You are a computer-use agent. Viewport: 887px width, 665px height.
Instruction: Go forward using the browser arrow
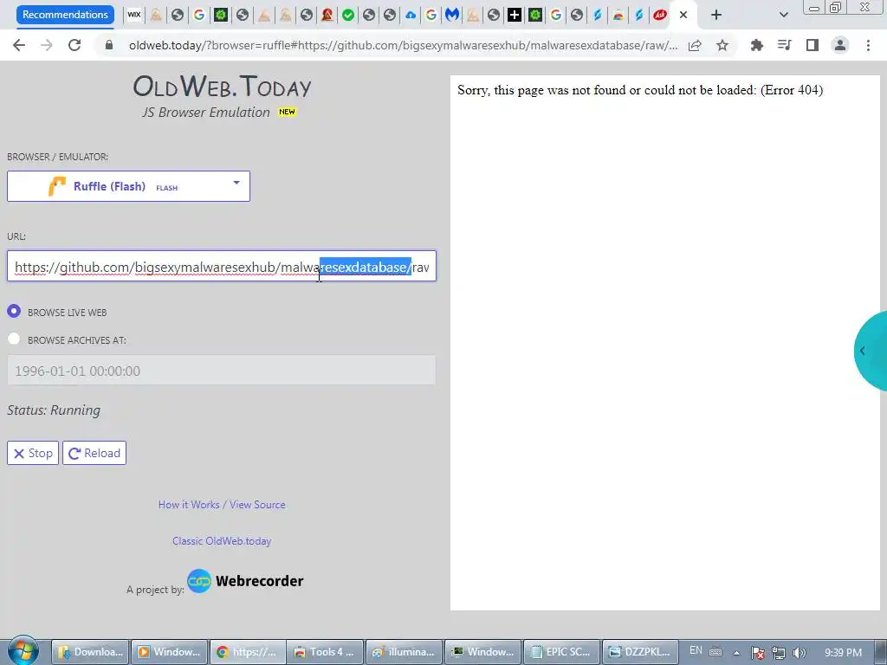click(47, 45)
